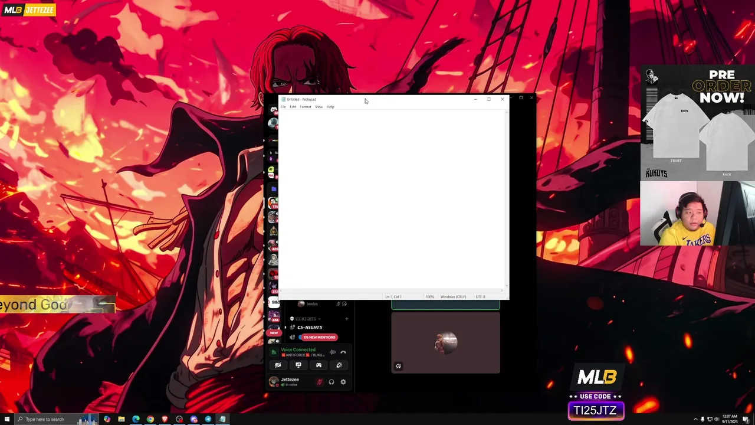Open the Discord soundboard
This screenshot has height=425, width=755.
click(x=339, y=365)
